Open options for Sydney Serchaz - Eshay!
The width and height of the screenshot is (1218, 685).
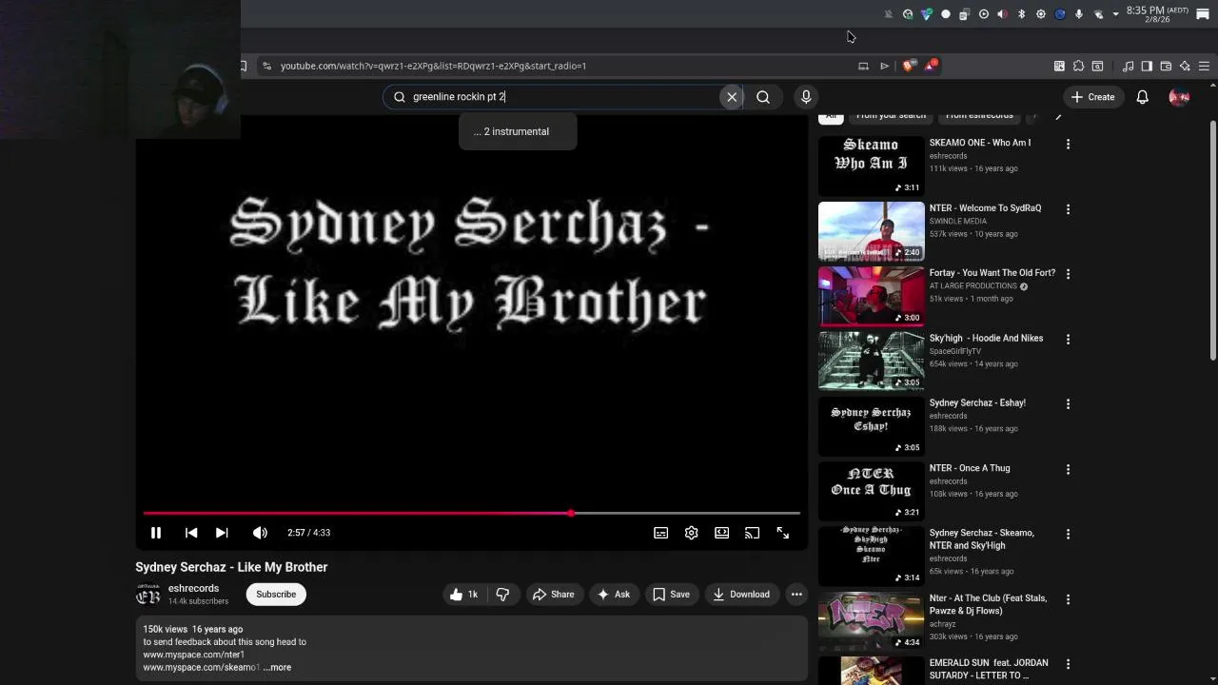click(x=1068, y=404)
